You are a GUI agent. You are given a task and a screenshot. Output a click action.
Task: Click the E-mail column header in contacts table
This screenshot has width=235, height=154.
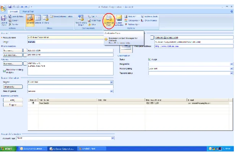click(x=208, y=100)
